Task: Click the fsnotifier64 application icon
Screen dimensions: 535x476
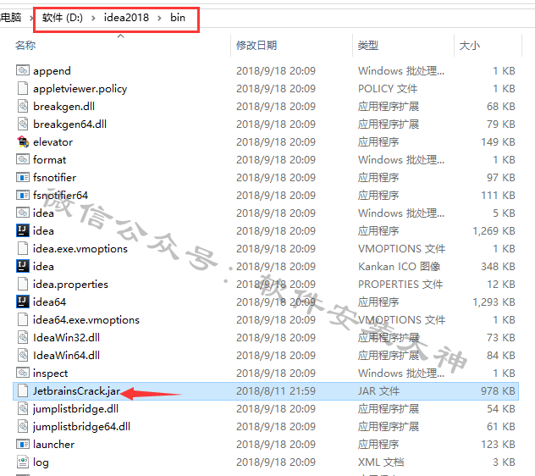Action: pyautogui.click(x=23, y=195)
